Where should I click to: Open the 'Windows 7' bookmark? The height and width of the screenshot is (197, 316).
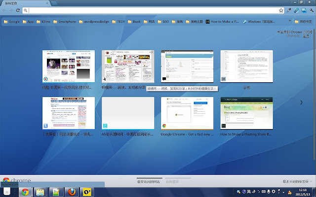(259, 22)
